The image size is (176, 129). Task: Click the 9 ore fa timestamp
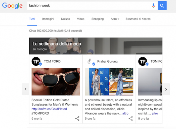pyautogui.click(x=144, y=118)
